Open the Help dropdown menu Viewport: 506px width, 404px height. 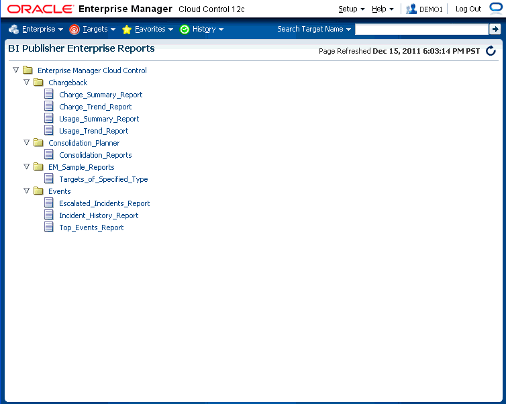383,9
